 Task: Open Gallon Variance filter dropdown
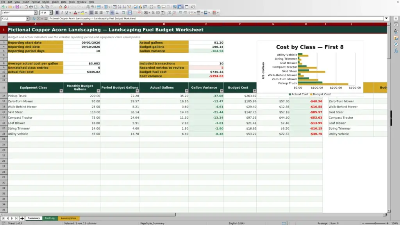(x=222, y=91)
